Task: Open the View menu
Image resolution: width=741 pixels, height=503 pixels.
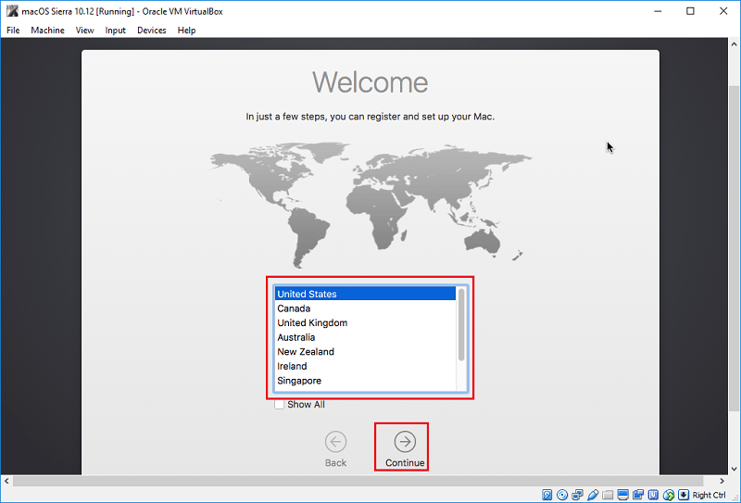Action: click(84, 31)
